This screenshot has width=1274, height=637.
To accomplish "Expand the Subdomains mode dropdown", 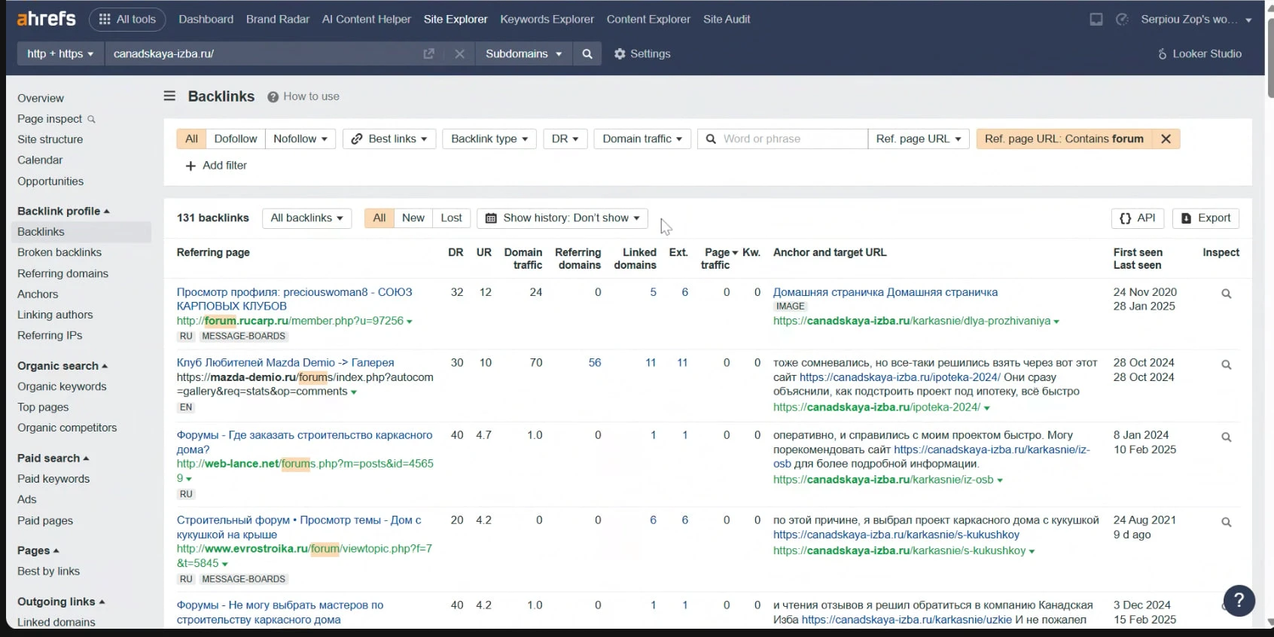I will [523, 54].
